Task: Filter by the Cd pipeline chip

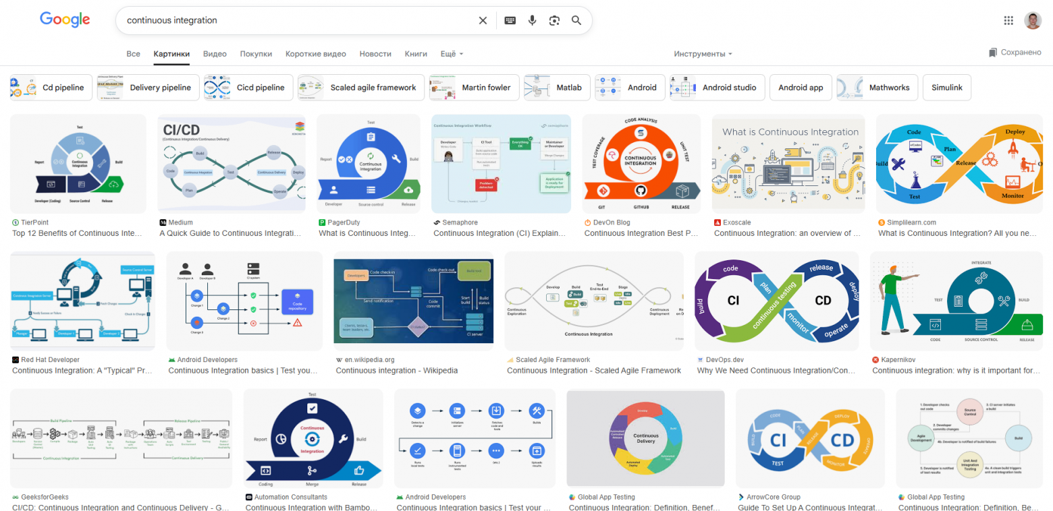Action: [x=52, y=88]
